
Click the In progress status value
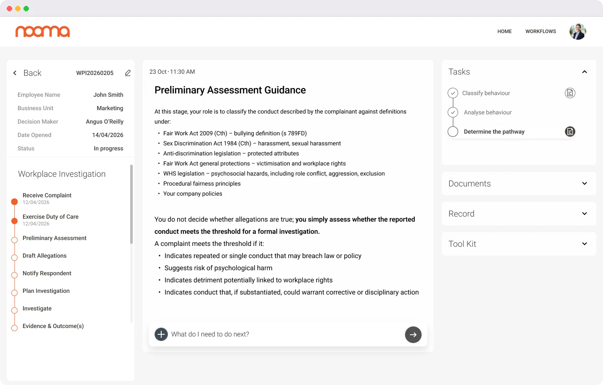(x=108, y=148)
